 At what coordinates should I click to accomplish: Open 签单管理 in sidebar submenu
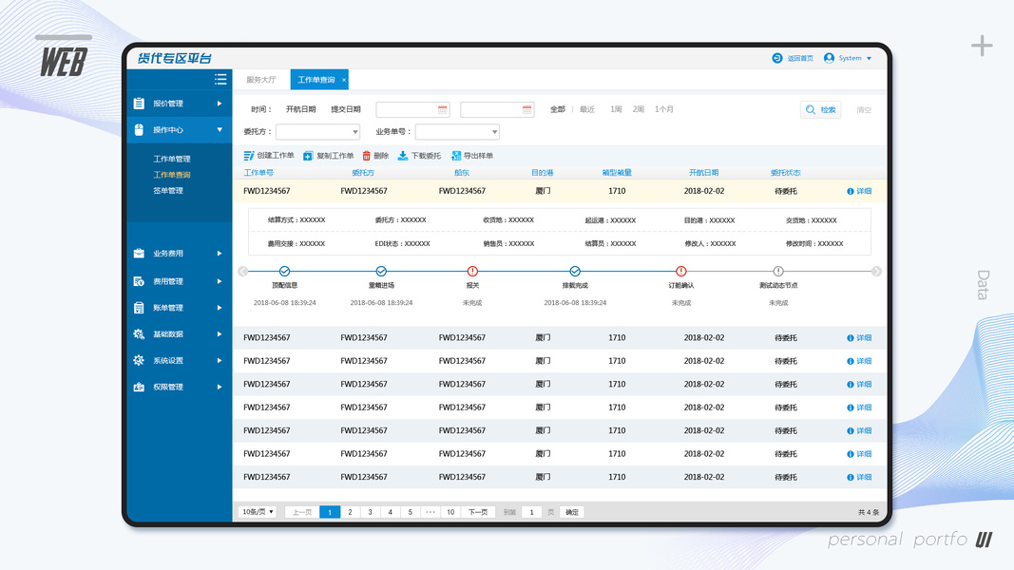click(x=168, y=191)
